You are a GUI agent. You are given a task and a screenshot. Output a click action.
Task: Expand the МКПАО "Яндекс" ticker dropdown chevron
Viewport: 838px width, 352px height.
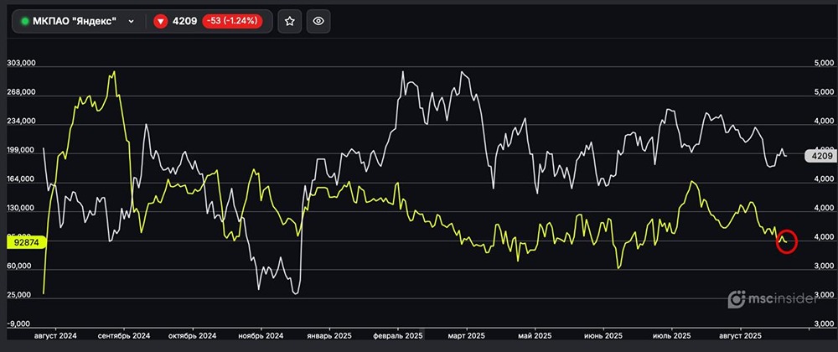132,22
